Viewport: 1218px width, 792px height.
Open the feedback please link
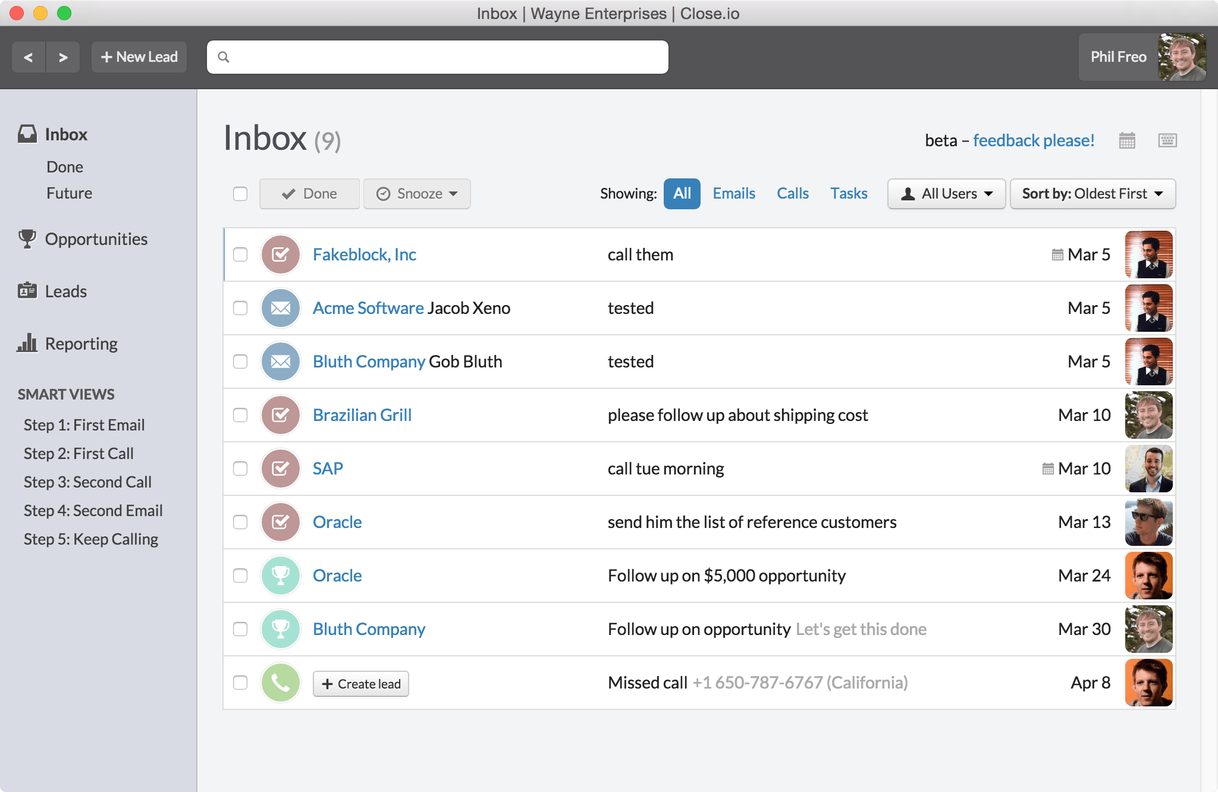(x=1033, y=140)
